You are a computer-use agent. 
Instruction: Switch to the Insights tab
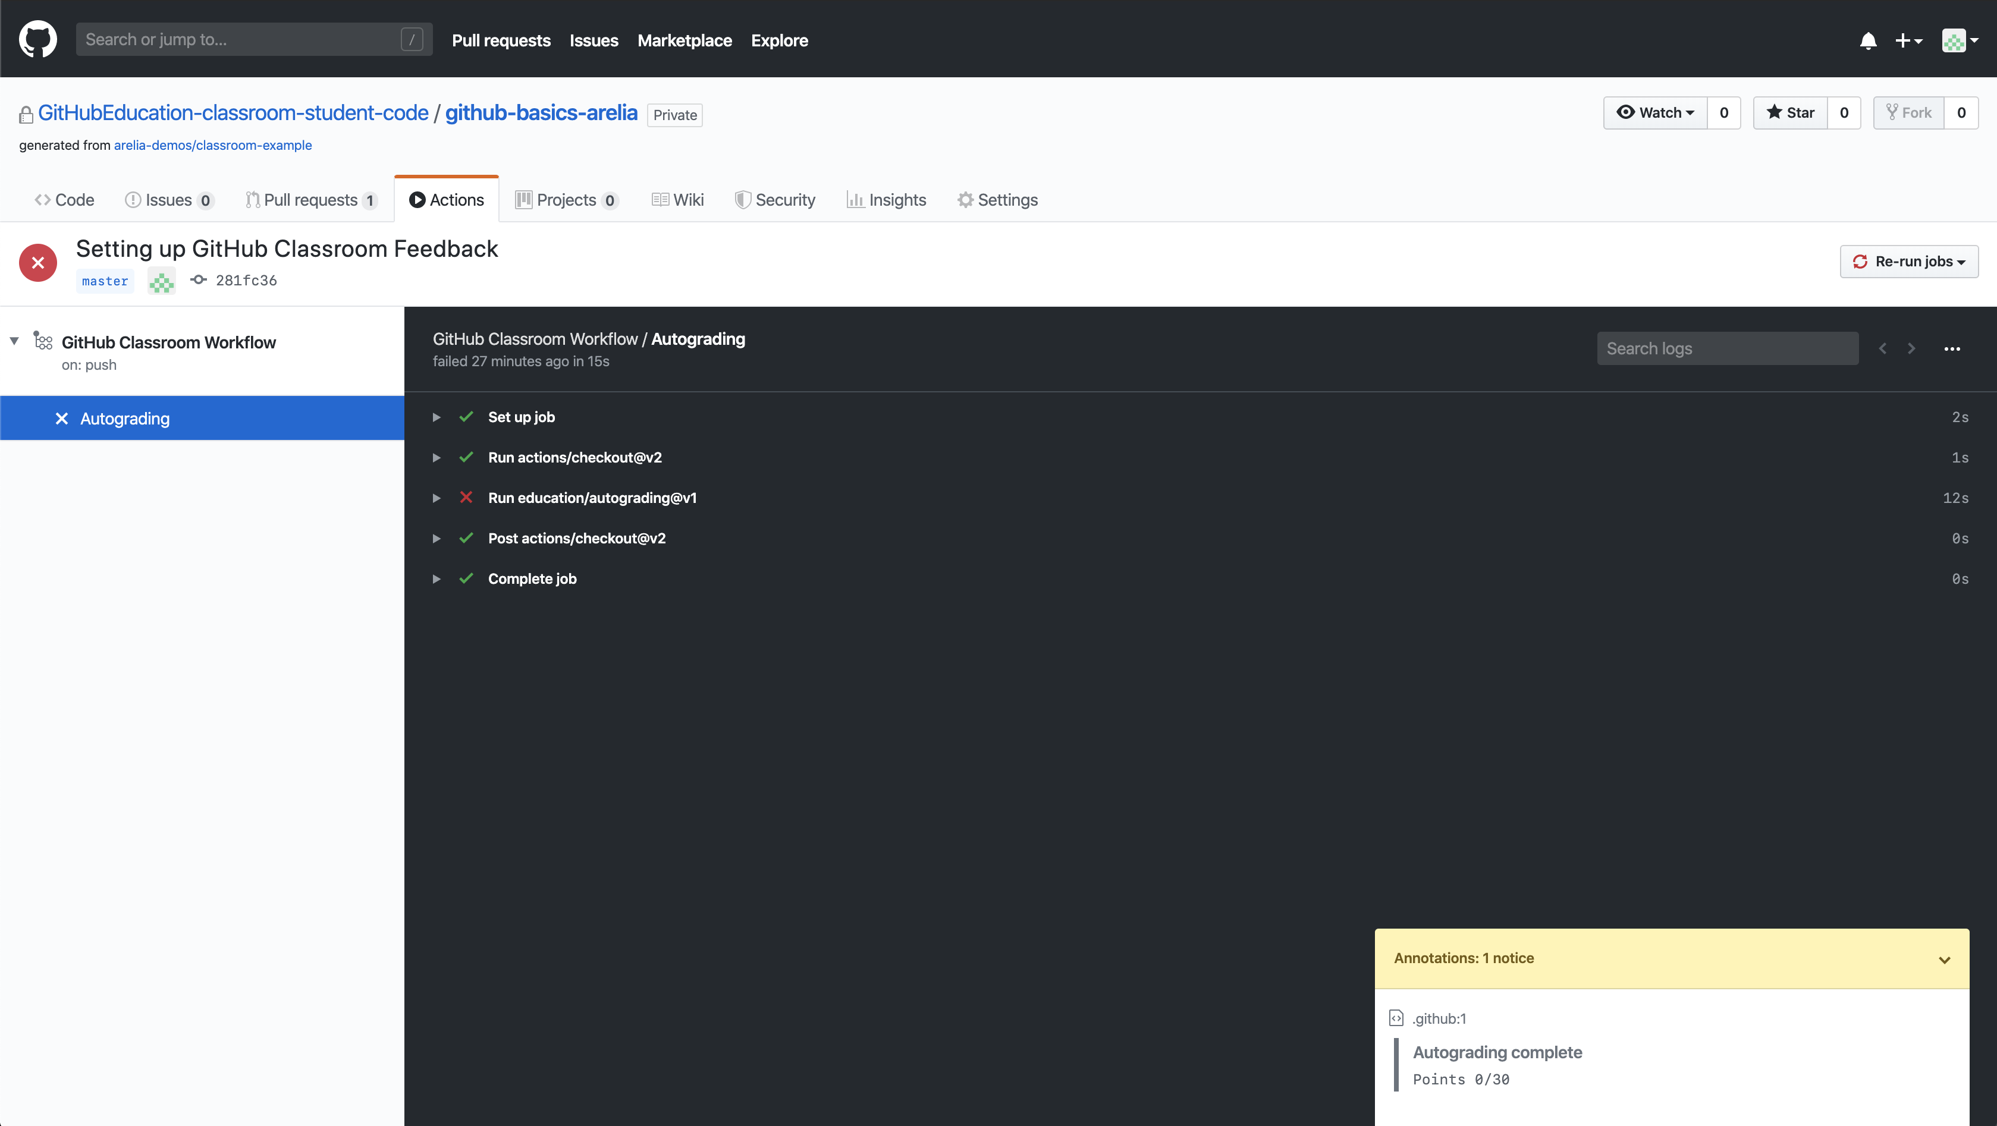point(886,200)
